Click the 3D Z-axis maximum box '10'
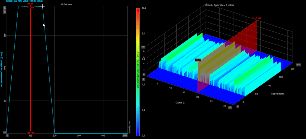The image size is (306, 139). click(143, 47)
